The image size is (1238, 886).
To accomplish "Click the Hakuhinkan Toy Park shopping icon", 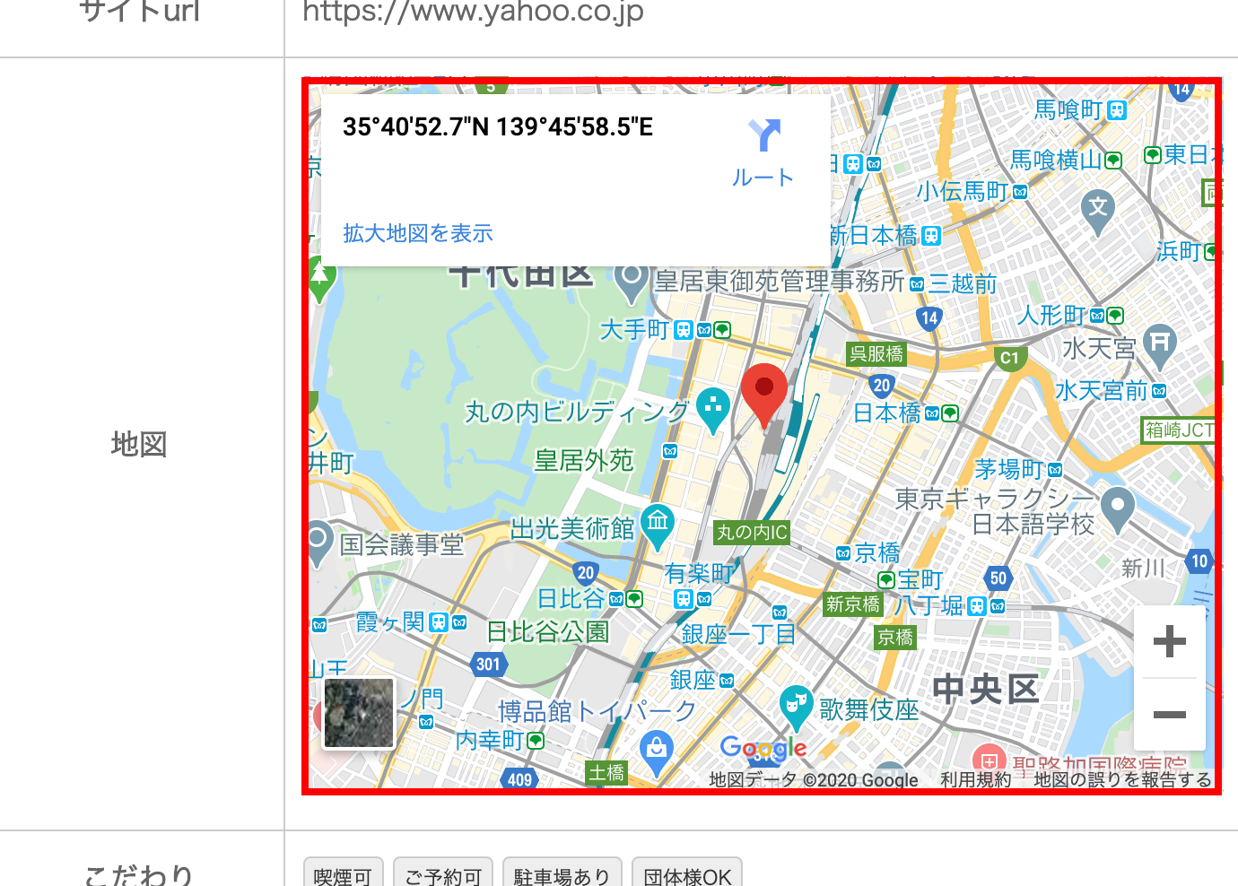I will tap(657, 753).
